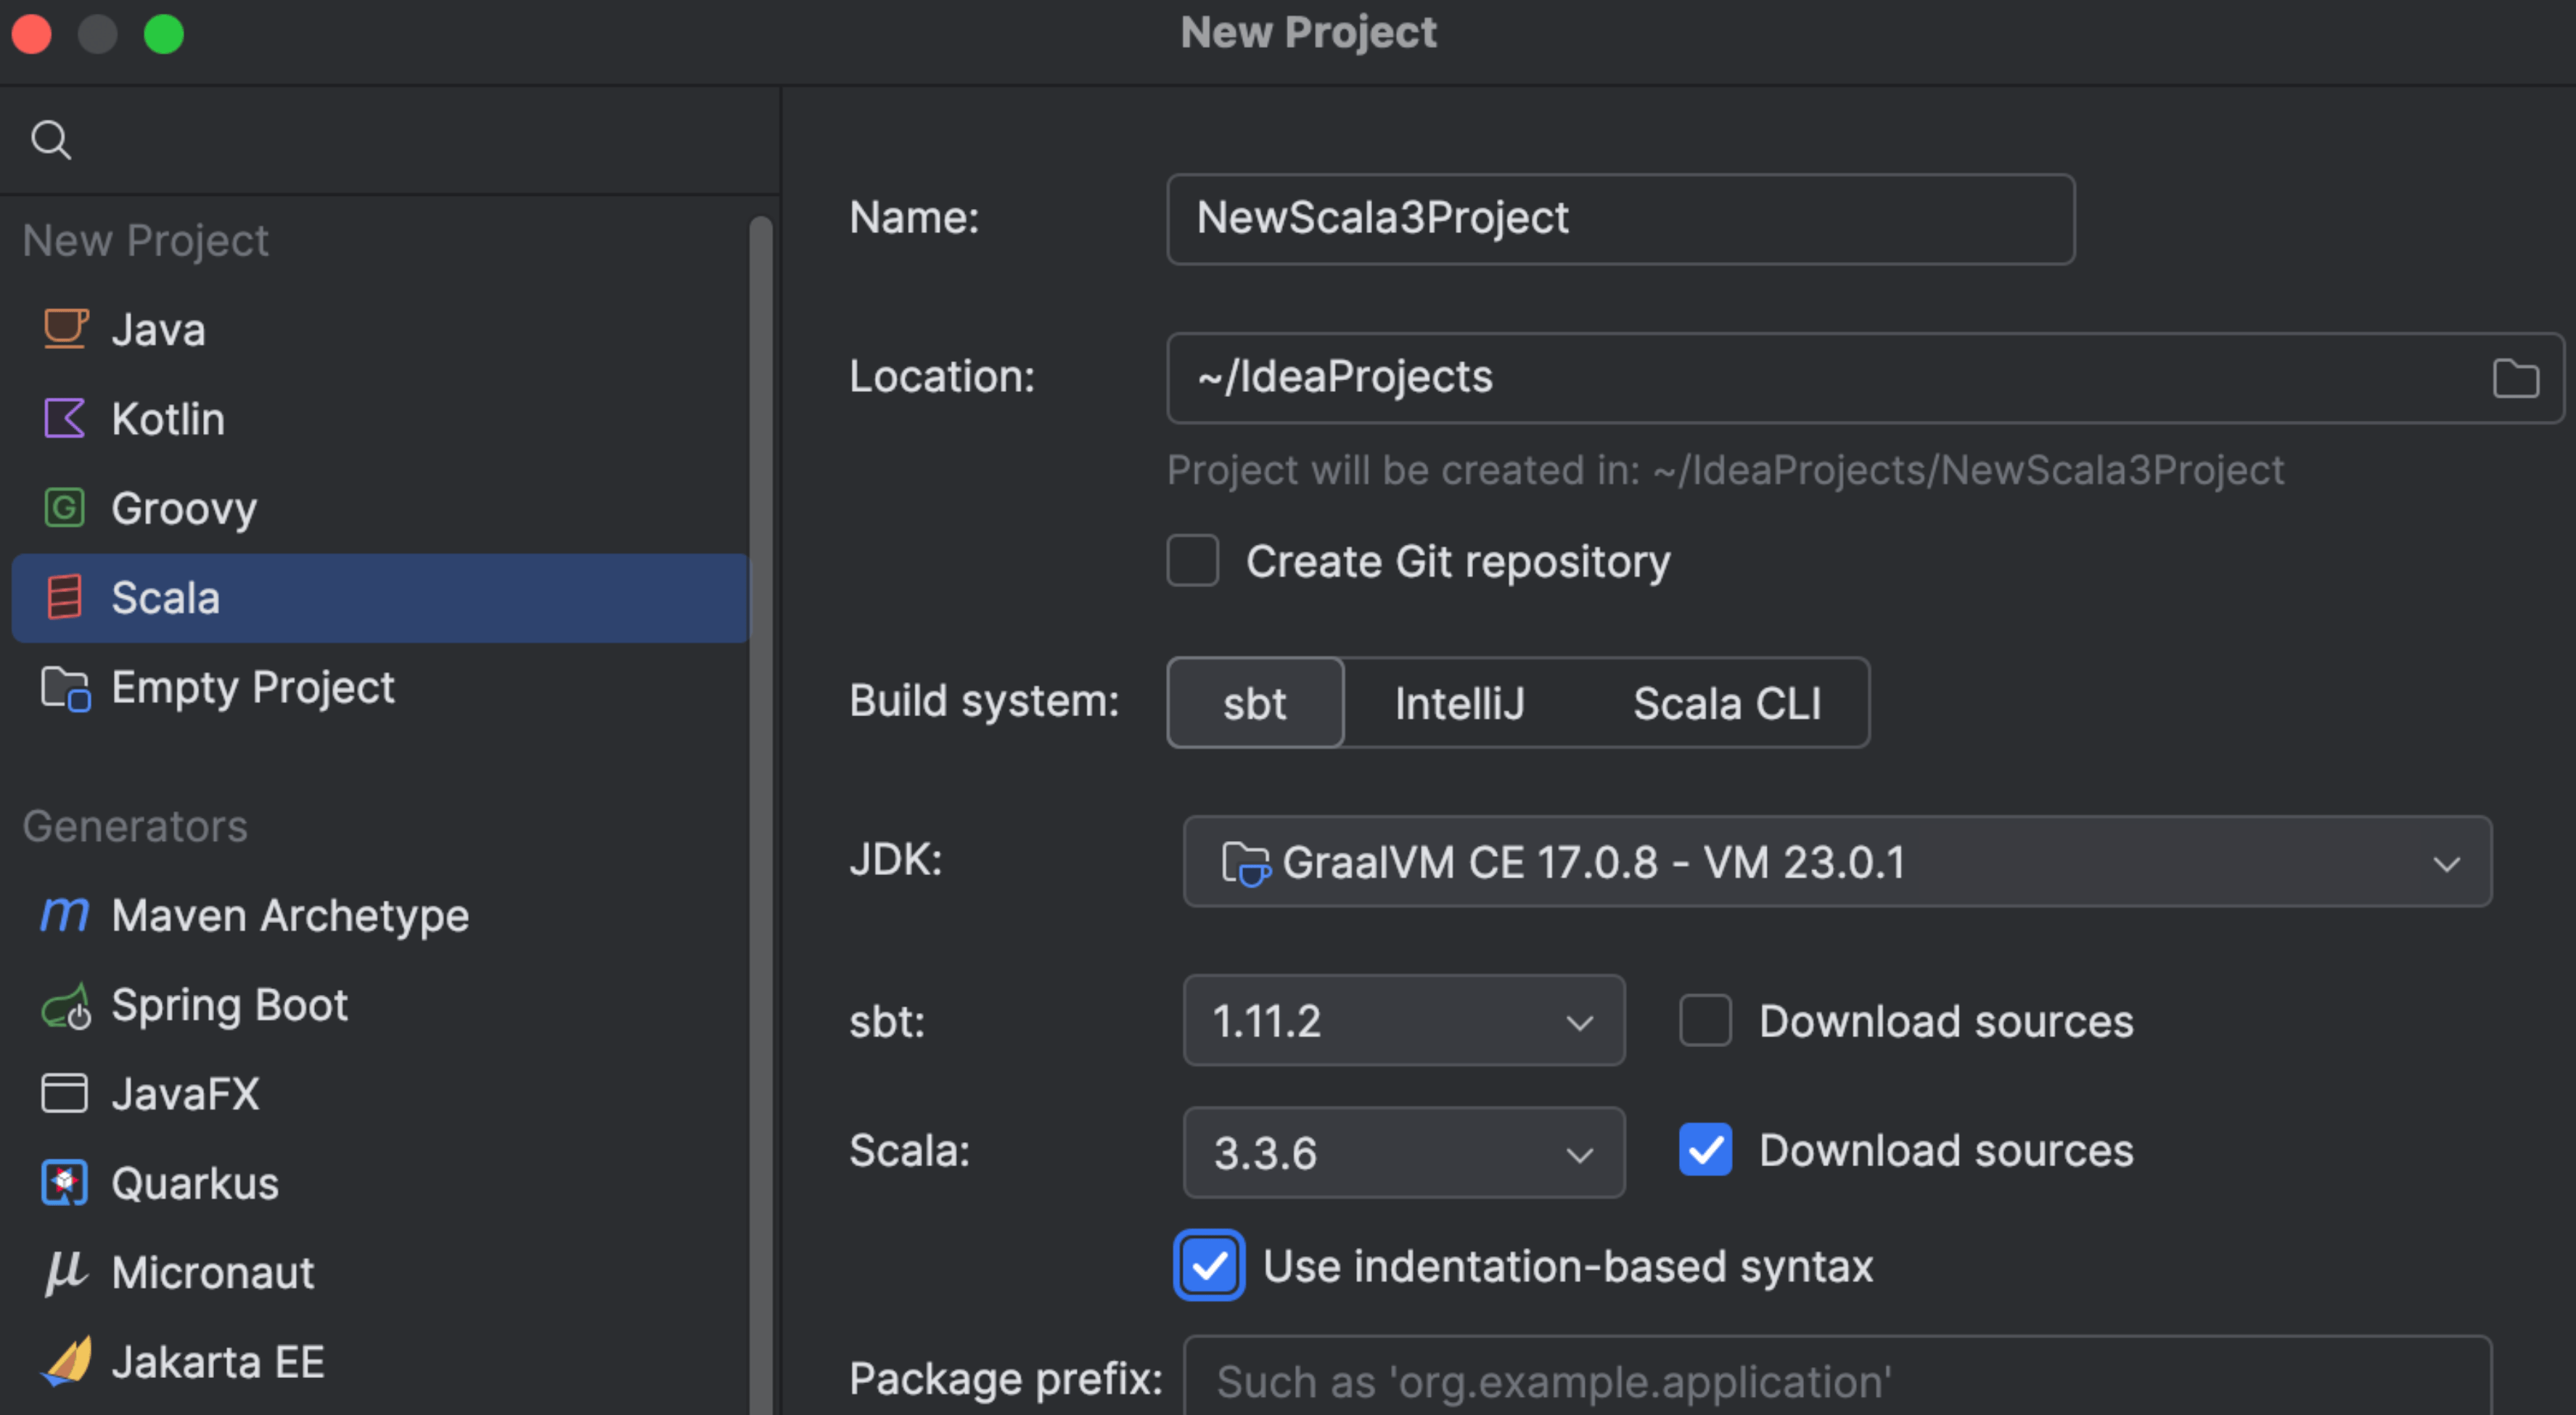Viewport: 2576px width, 1415px height.
Task: Open the Micronaut generator via its icon
Action: (x=65, y=1272)
